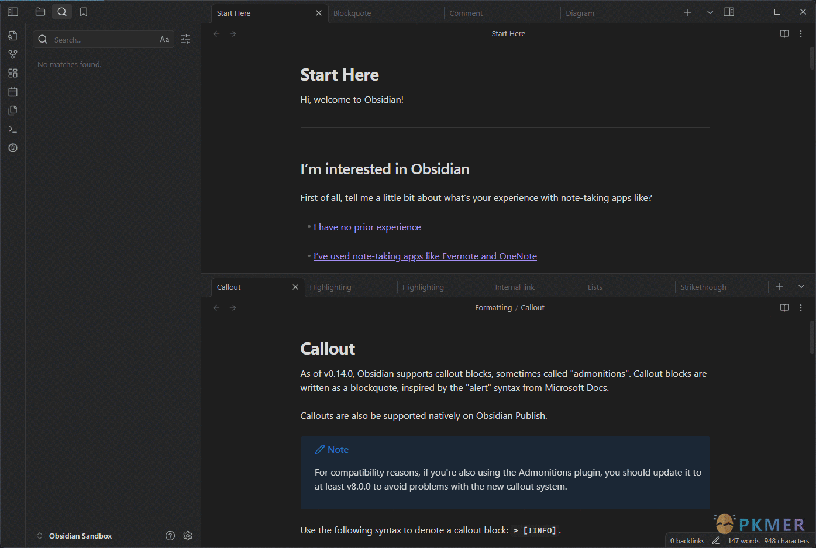The height and width of the screenshot is (548, 816).
Task: Switch to the Comment tab
Action: click(501, 13)
